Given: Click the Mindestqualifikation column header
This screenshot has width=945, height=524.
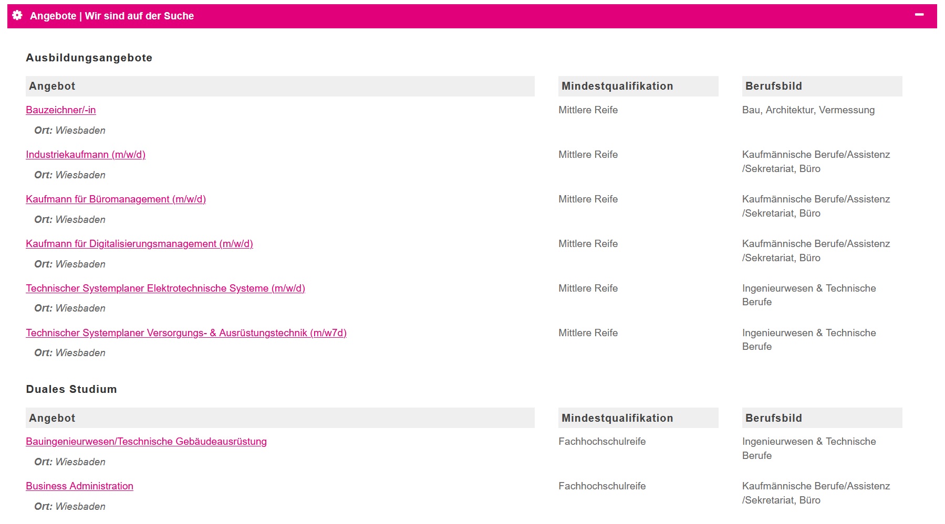Looking at the screenshot, I should (x=616, y=85).
